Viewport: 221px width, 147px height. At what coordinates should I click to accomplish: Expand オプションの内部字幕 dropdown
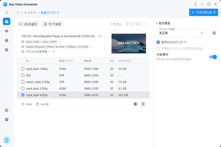point(49,52)
